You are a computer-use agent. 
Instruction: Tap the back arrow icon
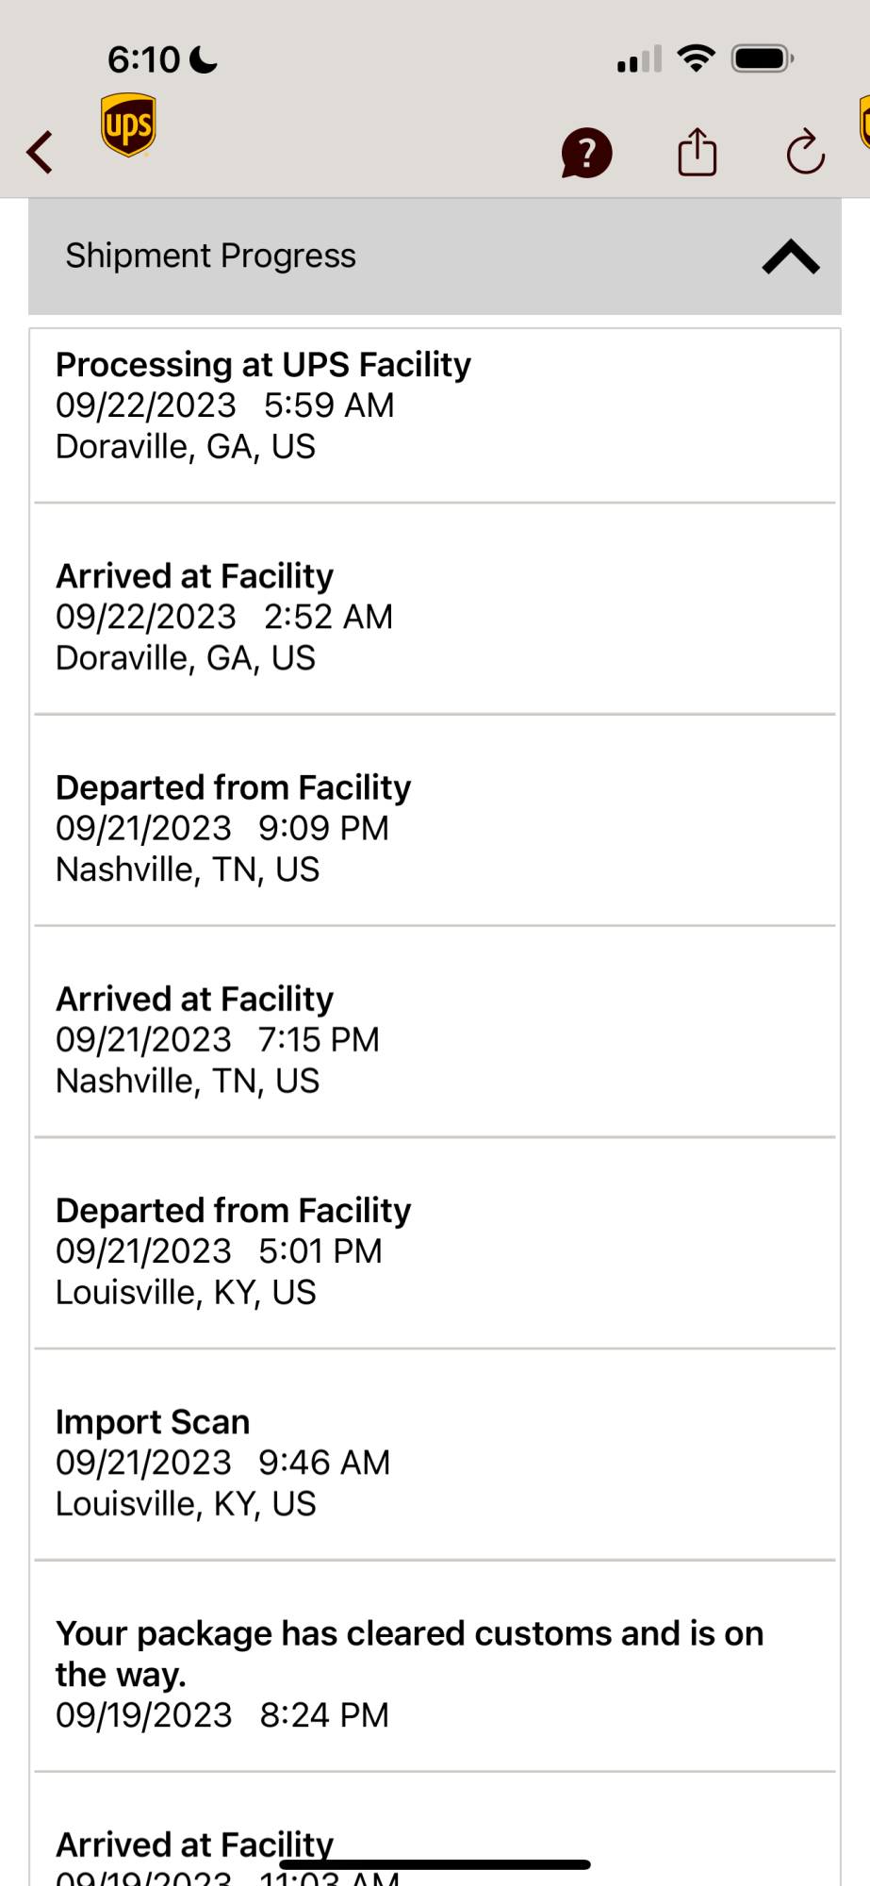click(40, 152)
